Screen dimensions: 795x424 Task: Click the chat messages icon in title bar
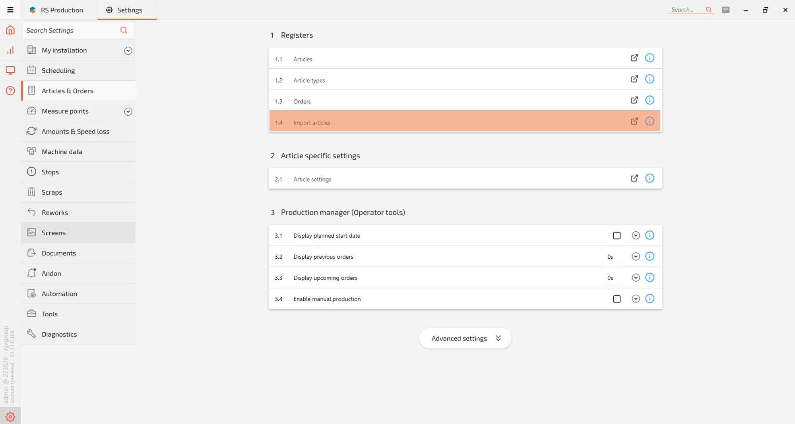point(725,10)
